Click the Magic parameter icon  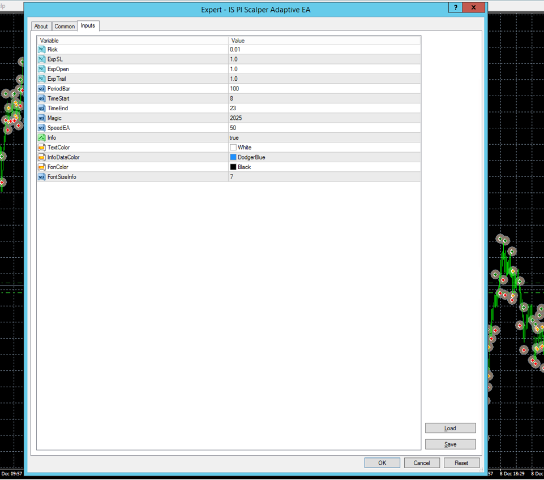41,118
